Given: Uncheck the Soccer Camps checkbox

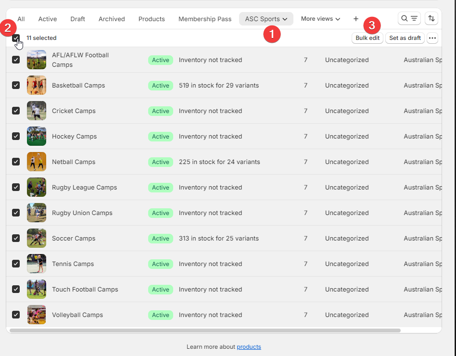Looking at the screenshot, I should coord(16,238).
